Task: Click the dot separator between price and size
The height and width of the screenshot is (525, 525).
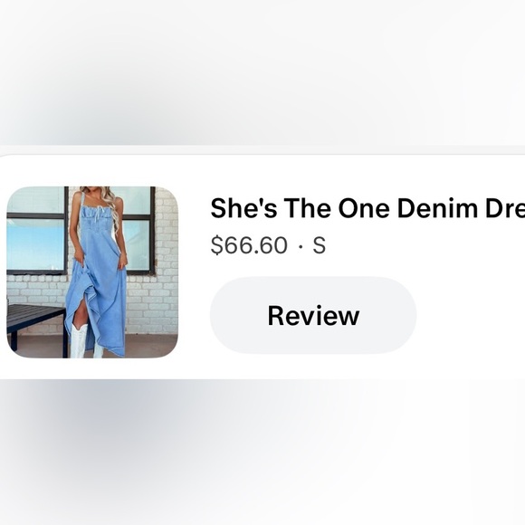Action: [301, 247]
